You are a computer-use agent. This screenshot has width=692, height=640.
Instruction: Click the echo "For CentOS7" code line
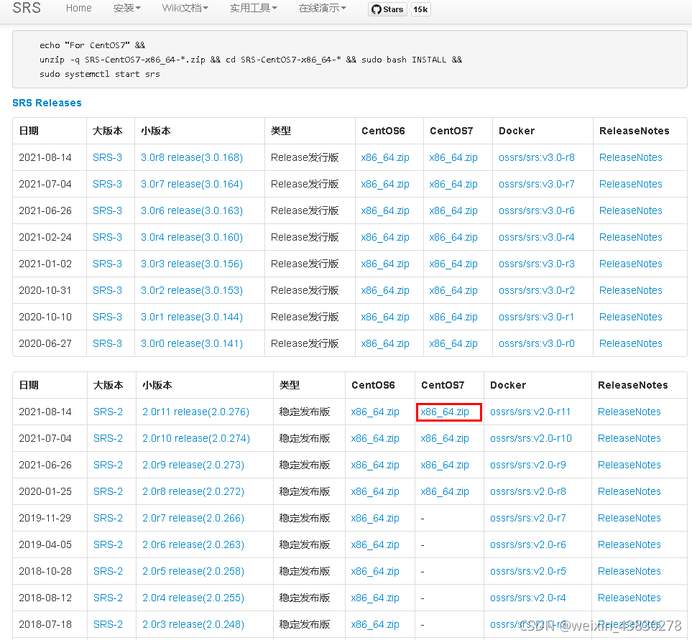click(x=92, y=45)
